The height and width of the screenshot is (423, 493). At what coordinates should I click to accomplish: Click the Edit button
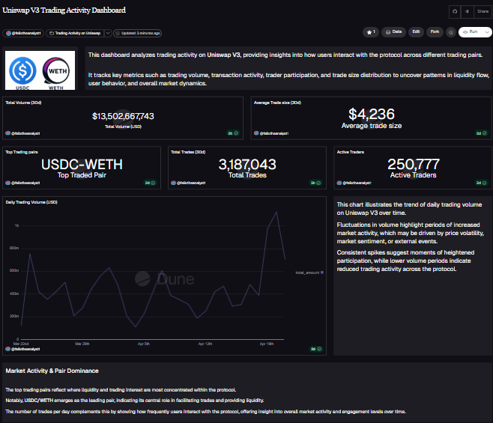click(416, 32)
